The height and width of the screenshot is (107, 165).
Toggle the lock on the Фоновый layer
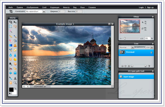coord(151,52)
